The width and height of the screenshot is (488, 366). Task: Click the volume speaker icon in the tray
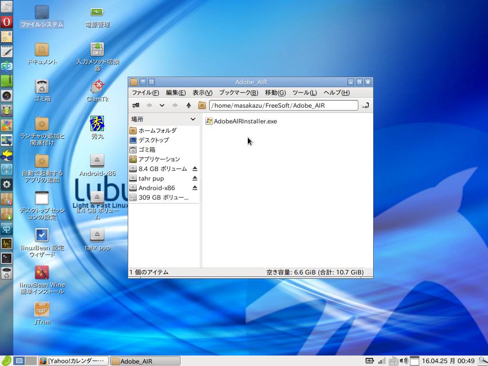(404, 361)
